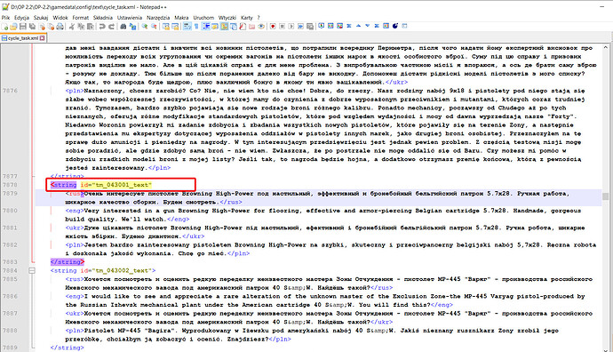Image resolution: width=613 pixels, height=352 pixels.
Task: Open the Makra menu
Action: coord(181,18)
